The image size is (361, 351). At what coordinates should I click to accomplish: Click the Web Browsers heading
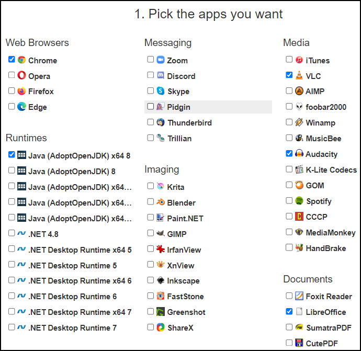click(37, 42)
